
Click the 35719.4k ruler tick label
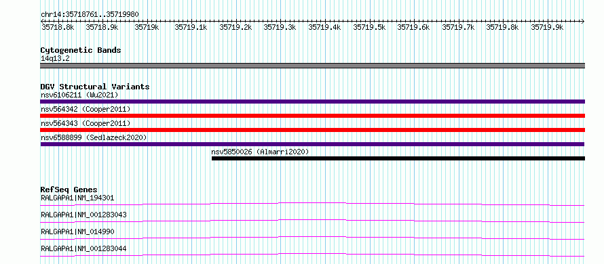[324, 27]
